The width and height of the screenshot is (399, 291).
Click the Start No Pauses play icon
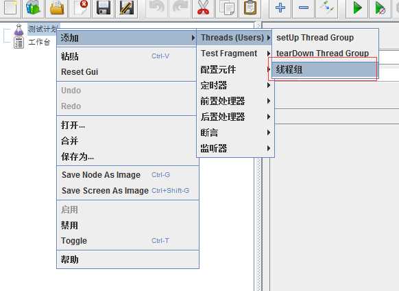(x=380, y=8)
